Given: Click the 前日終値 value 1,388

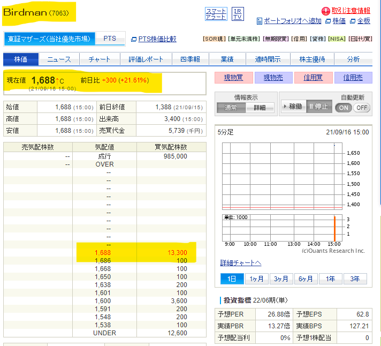Looking at the screenshot, I should 163,107.
